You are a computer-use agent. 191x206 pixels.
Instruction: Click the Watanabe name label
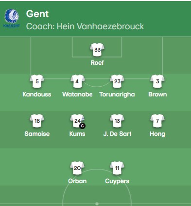coord(77,94)
